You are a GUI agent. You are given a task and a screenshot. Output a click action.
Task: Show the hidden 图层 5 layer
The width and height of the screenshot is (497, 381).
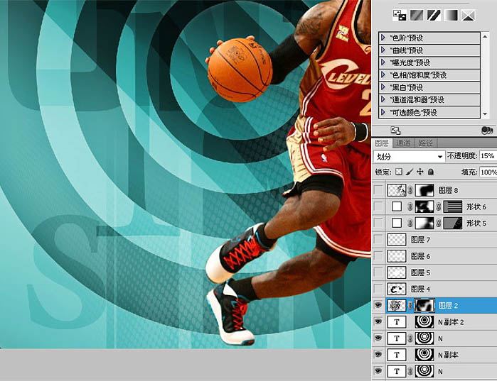pos(378,272)
